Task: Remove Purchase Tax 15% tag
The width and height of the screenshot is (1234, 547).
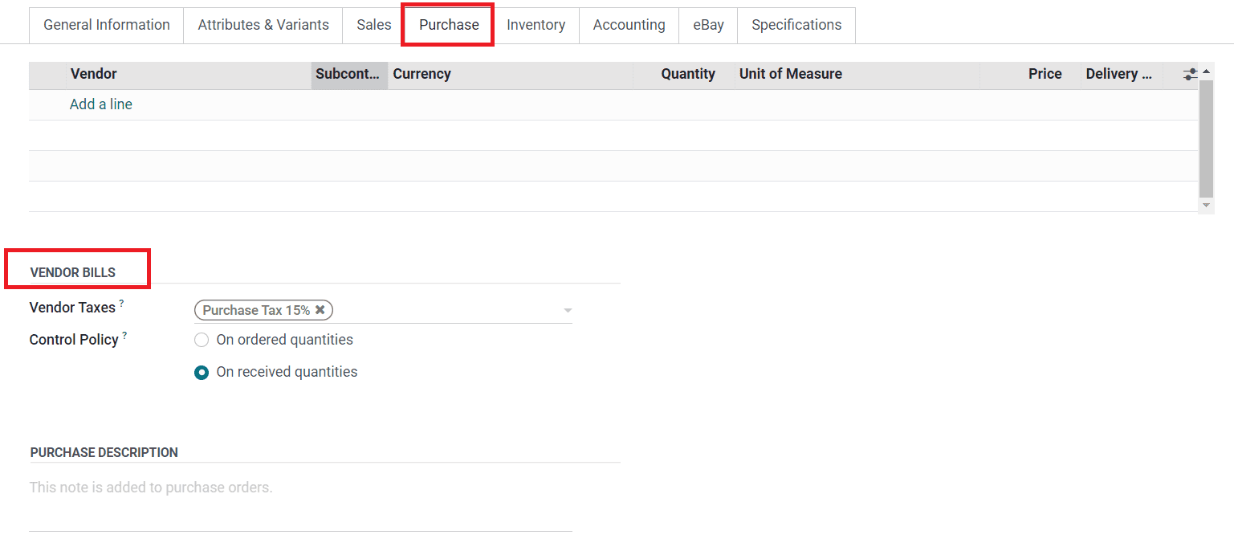Action: [320, 310]
